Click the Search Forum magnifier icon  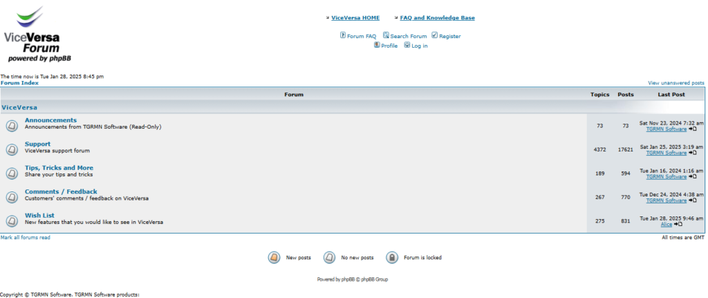[x=386, y=35]
